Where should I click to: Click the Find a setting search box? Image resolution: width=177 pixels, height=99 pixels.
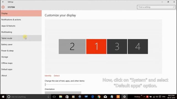pyautogui.click(x=156, y=7)
